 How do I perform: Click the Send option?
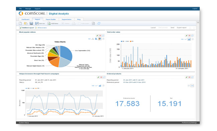pos(172,27)
